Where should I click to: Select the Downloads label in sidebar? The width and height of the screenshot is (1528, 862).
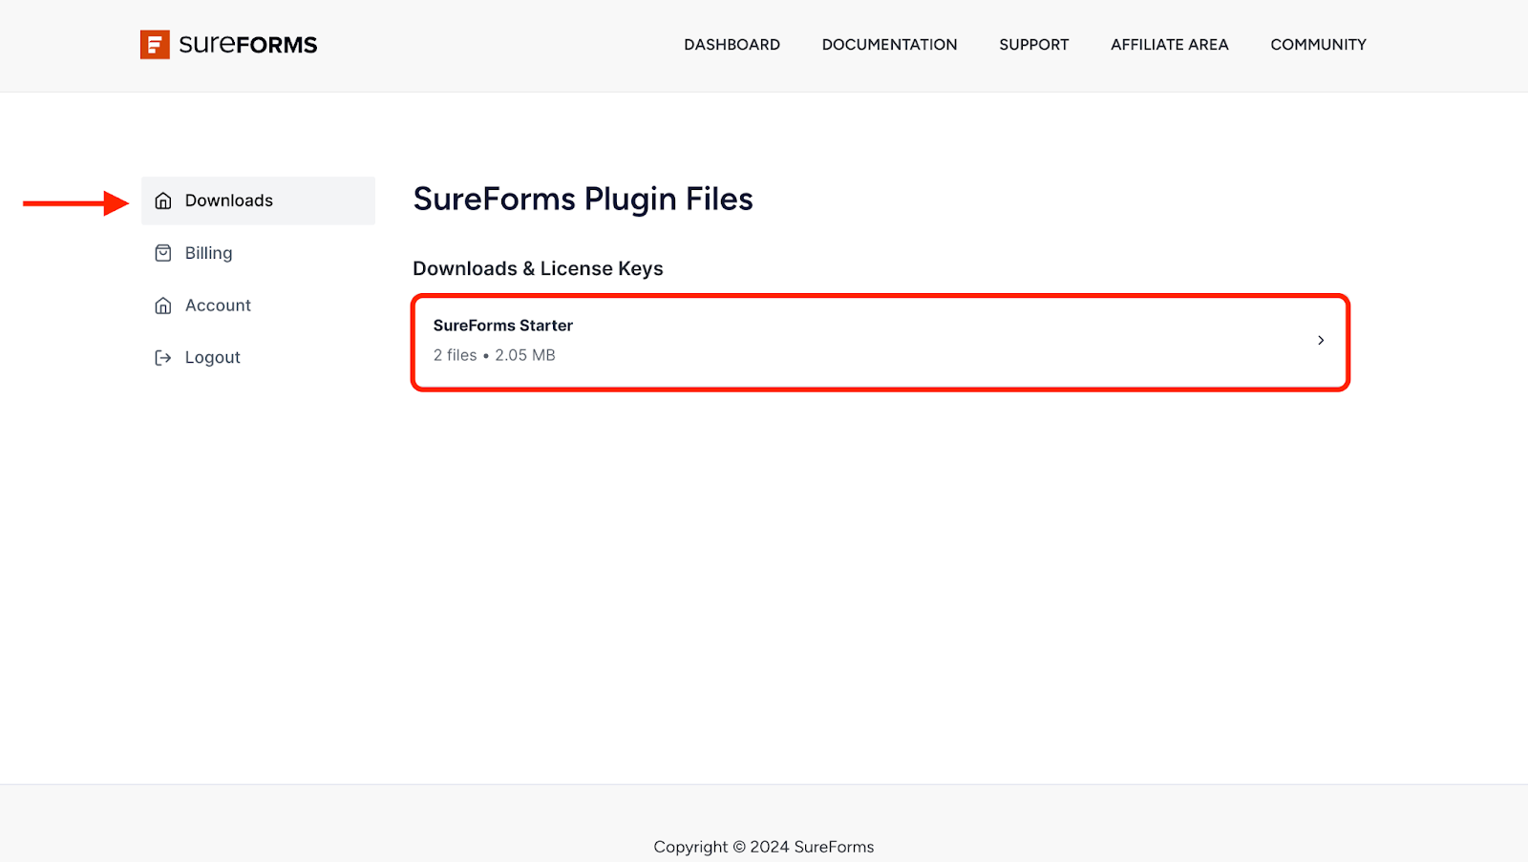click(229, 200)
